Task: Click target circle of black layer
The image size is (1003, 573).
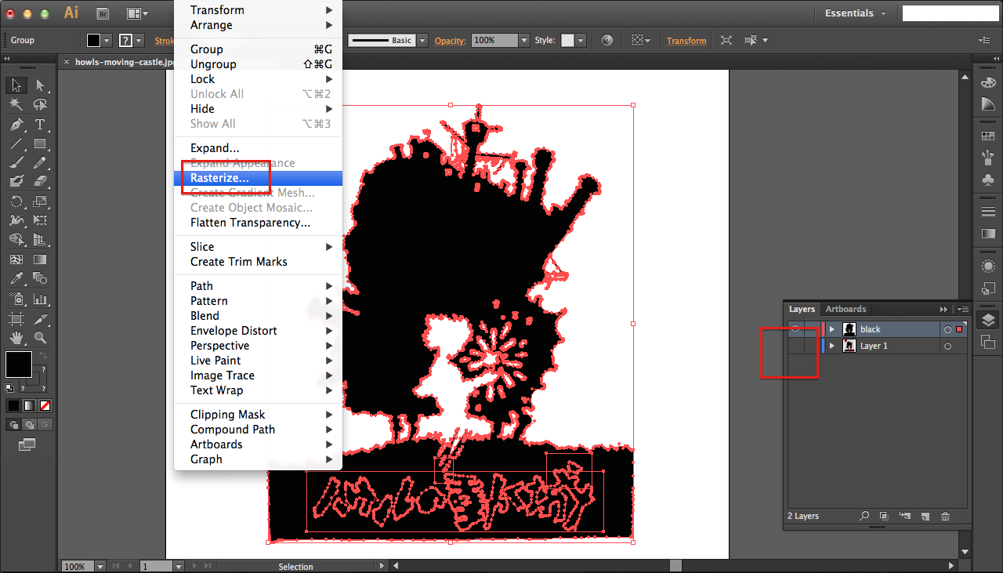Action: tap(947, 329)
